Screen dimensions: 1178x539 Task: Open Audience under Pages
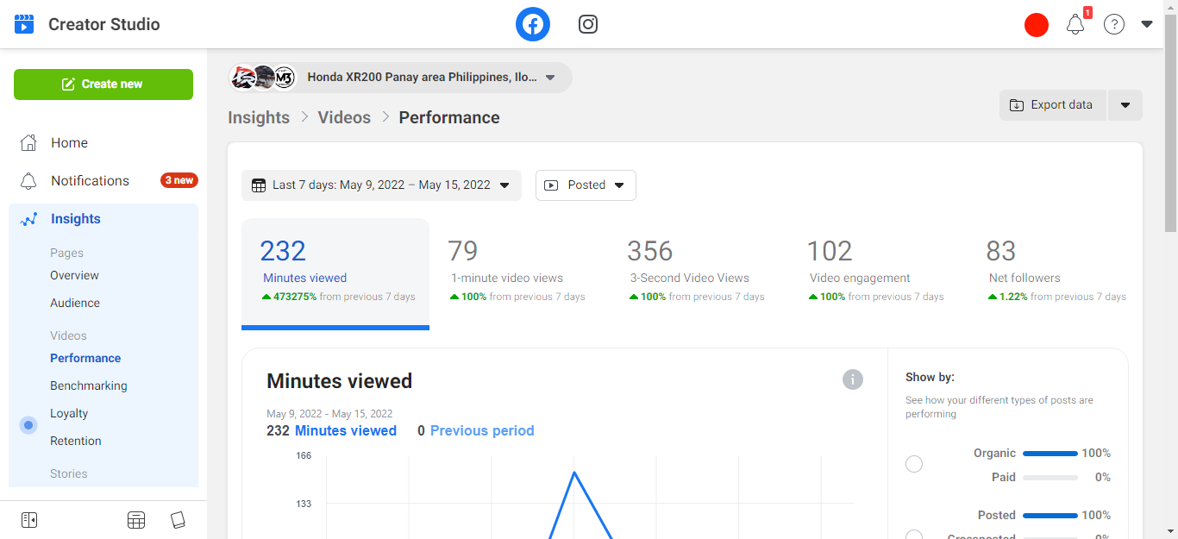[x=75, y=304]
